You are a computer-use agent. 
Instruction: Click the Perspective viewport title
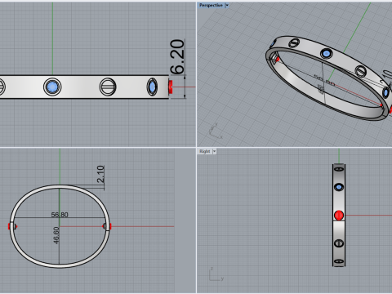(211, 5)
